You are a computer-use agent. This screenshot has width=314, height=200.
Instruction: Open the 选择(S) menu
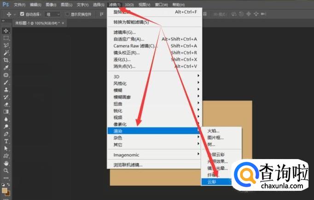tap(99, 5)
